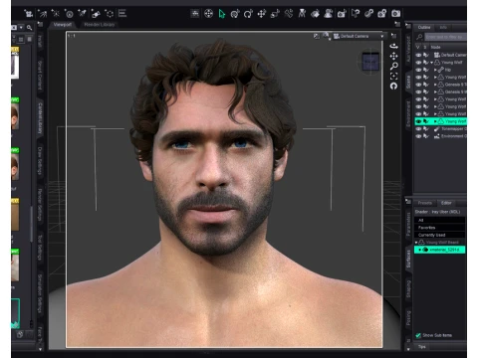Sort by the Node column header
This screenshot has height=358, width=478.
pos(448,47)
